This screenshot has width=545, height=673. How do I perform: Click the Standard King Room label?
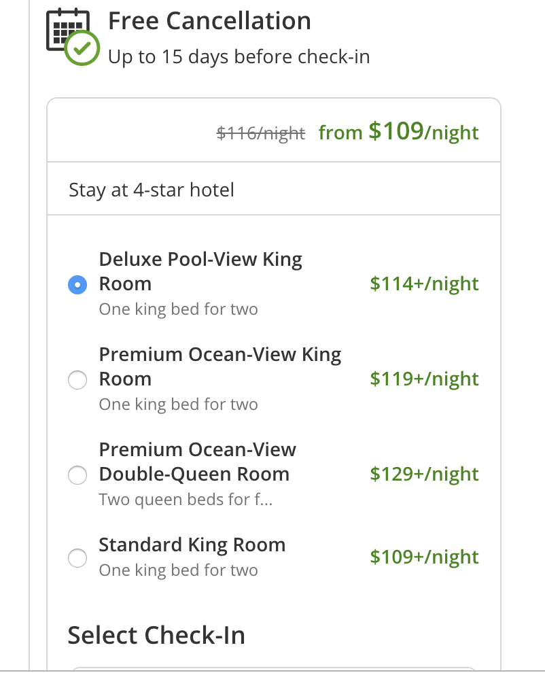(192, 545)
